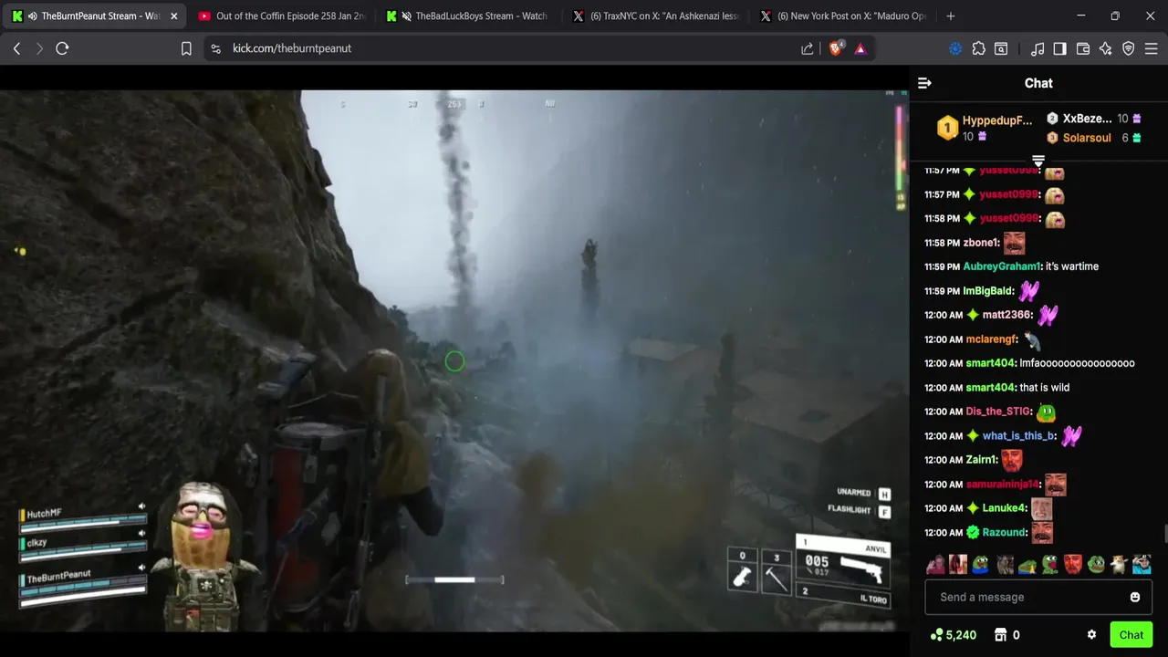The image size is (1168, 657).
Task: Open chat settings gear icon
Action: 1091,635
